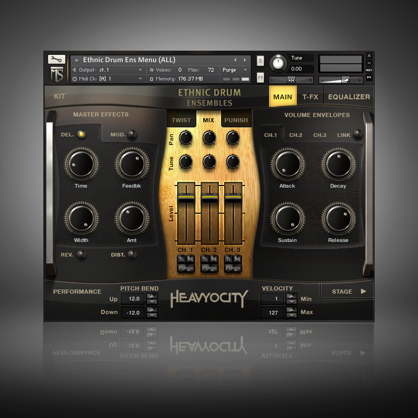Image resolution: width=418 pixels, height=418 pixels.
Task: Open the KIT page
Action: [x=59, y=96]
